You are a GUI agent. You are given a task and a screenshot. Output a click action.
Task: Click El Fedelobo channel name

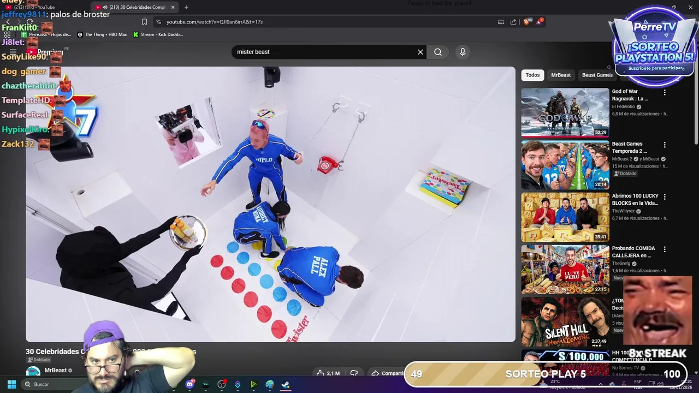[623, 107]
